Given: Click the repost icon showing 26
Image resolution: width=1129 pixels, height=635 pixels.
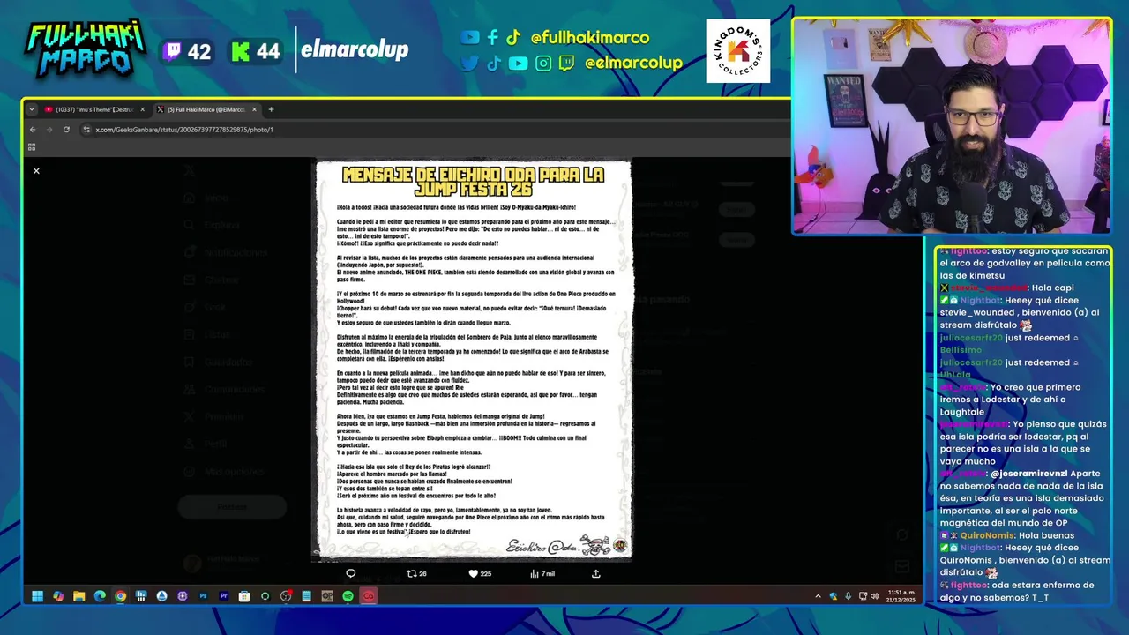Looking at the screenshot, I should click(416, 573).
